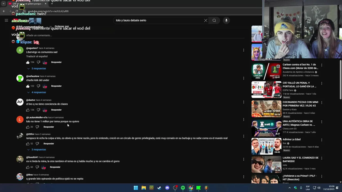Screen dimensions: 342x192
Task: Like the comment by @daxtvz
Action: coord(28,110)
